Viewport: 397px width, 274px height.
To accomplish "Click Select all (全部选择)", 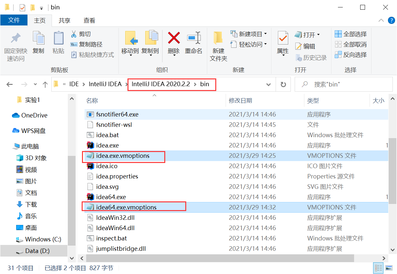I will pyautogui.click(x=351, y=34).
